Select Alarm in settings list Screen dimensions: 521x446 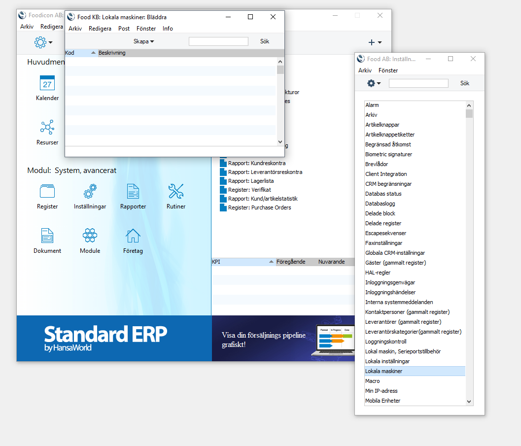(x=415, y=105)
